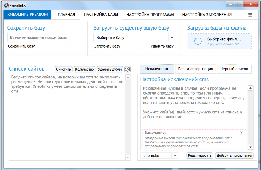Open the Выберите базу dropdown

[134, 38]
